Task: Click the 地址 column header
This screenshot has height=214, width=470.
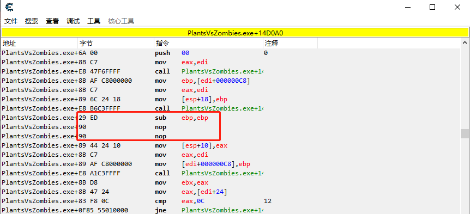Action: 39,44
